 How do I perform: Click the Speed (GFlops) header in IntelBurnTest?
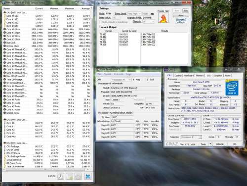(x=129, y=31)
